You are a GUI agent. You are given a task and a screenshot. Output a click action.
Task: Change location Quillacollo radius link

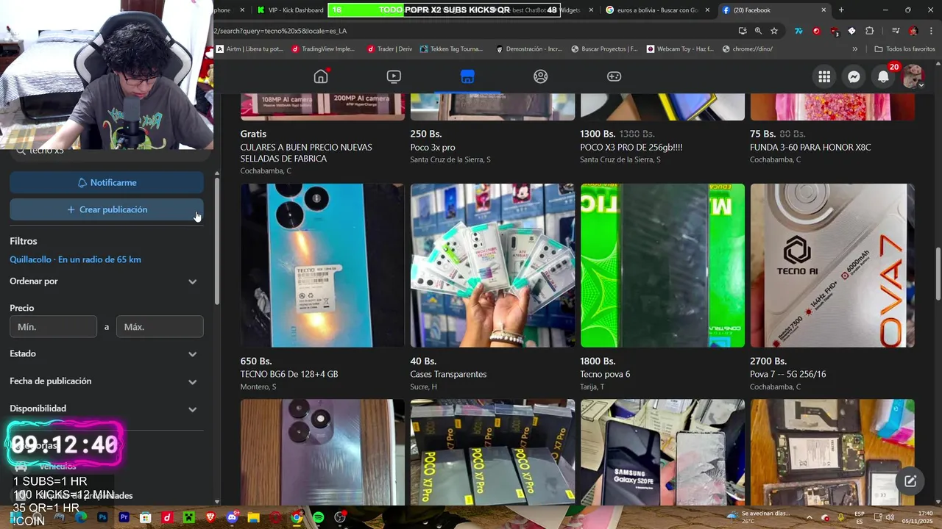tap(75, 259)
